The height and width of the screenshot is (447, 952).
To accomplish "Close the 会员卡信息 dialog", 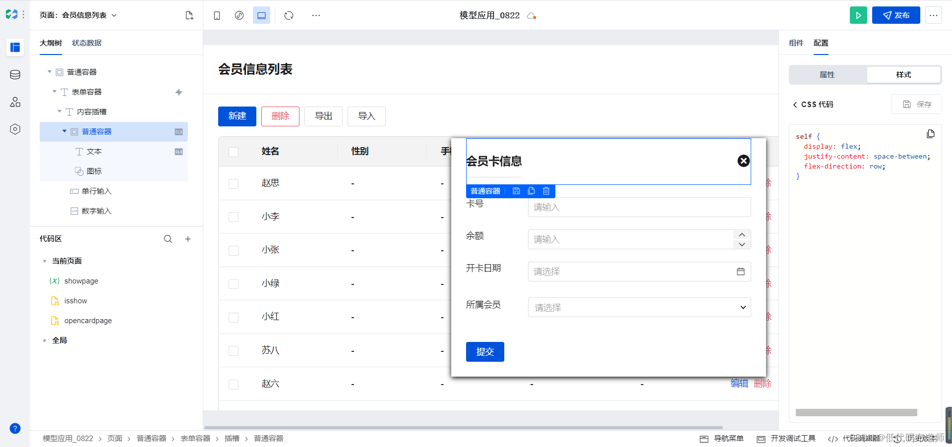I will 744,161.
